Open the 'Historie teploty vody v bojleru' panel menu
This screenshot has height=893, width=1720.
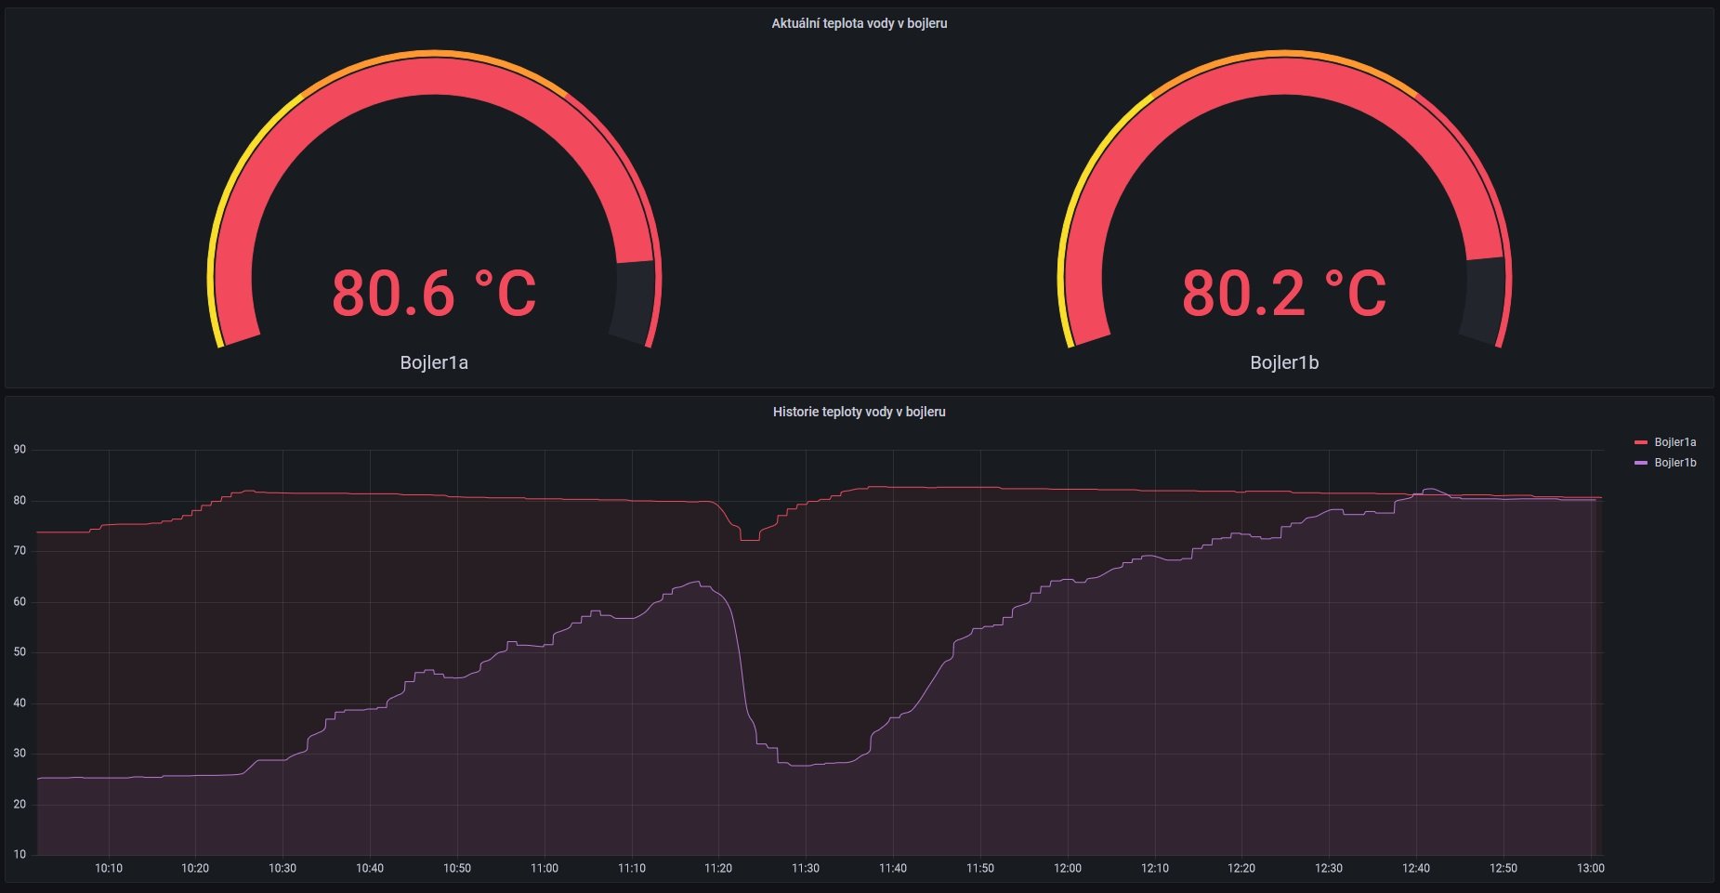click(x=859, y=412)
